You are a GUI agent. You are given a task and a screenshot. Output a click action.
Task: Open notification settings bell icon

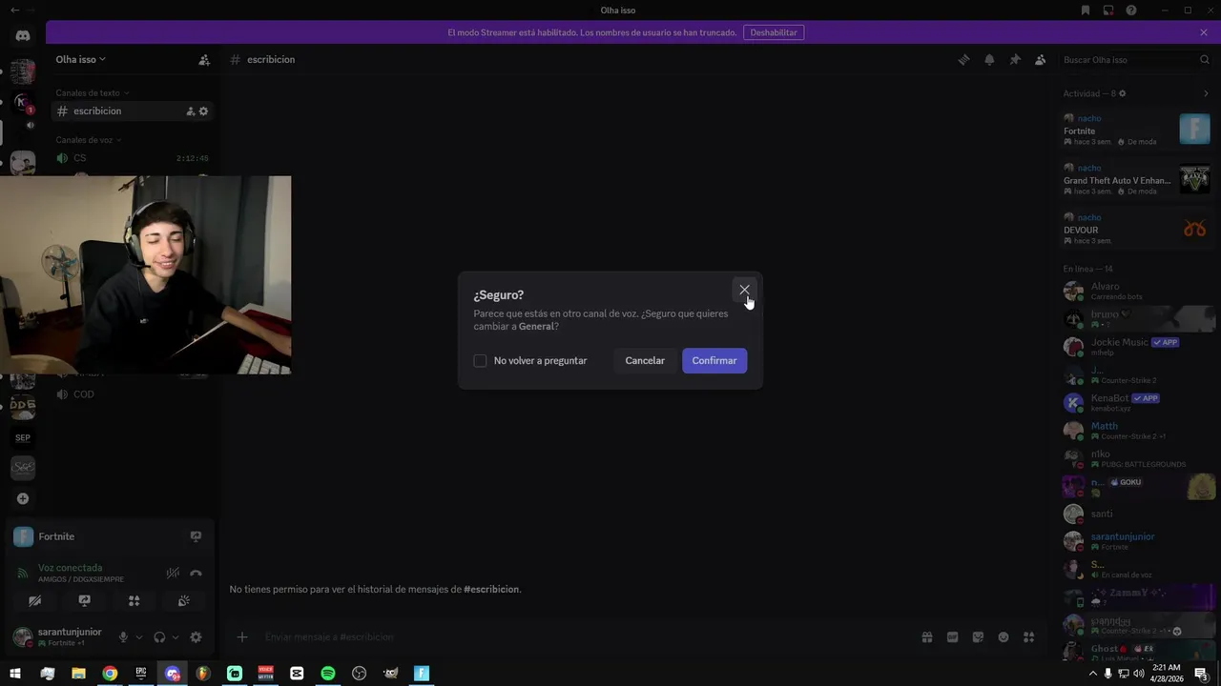[x=989, y=59]
